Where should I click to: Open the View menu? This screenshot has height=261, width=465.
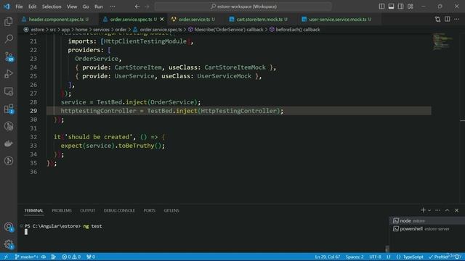pos(72,7)
